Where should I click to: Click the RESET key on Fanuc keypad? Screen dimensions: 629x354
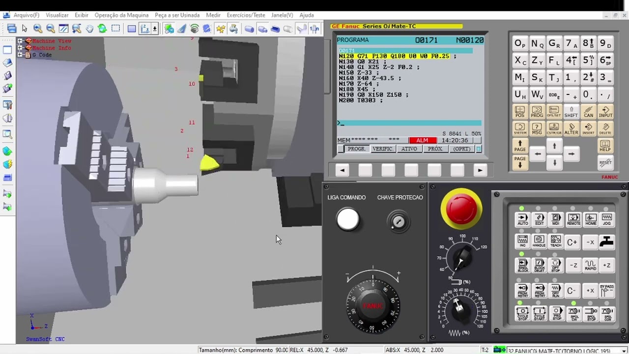point(605,162)
